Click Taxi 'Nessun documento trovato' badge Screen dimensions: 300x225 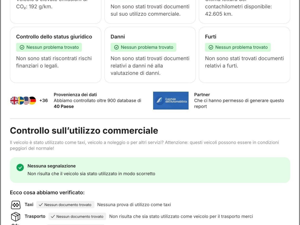pos(65,205)
